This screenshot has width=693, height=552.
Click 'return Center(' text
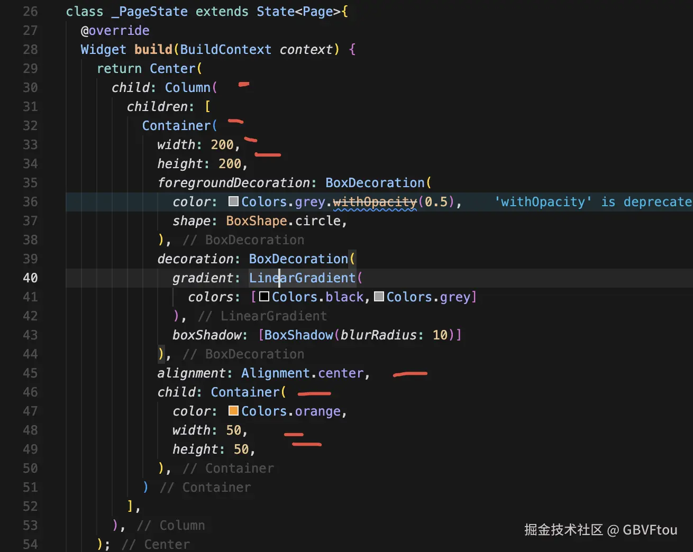click(x=150, y=68)
